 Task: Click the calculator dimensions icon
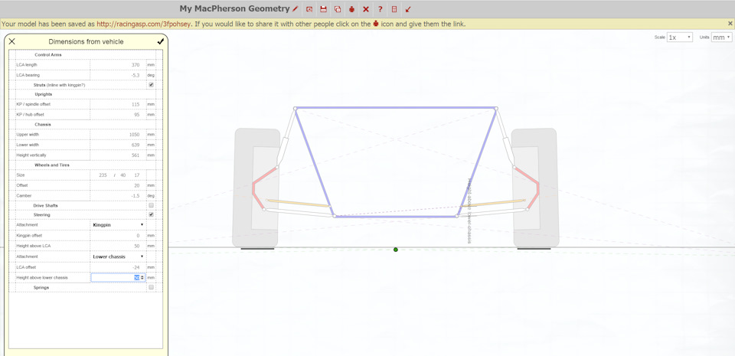(394, 9)
